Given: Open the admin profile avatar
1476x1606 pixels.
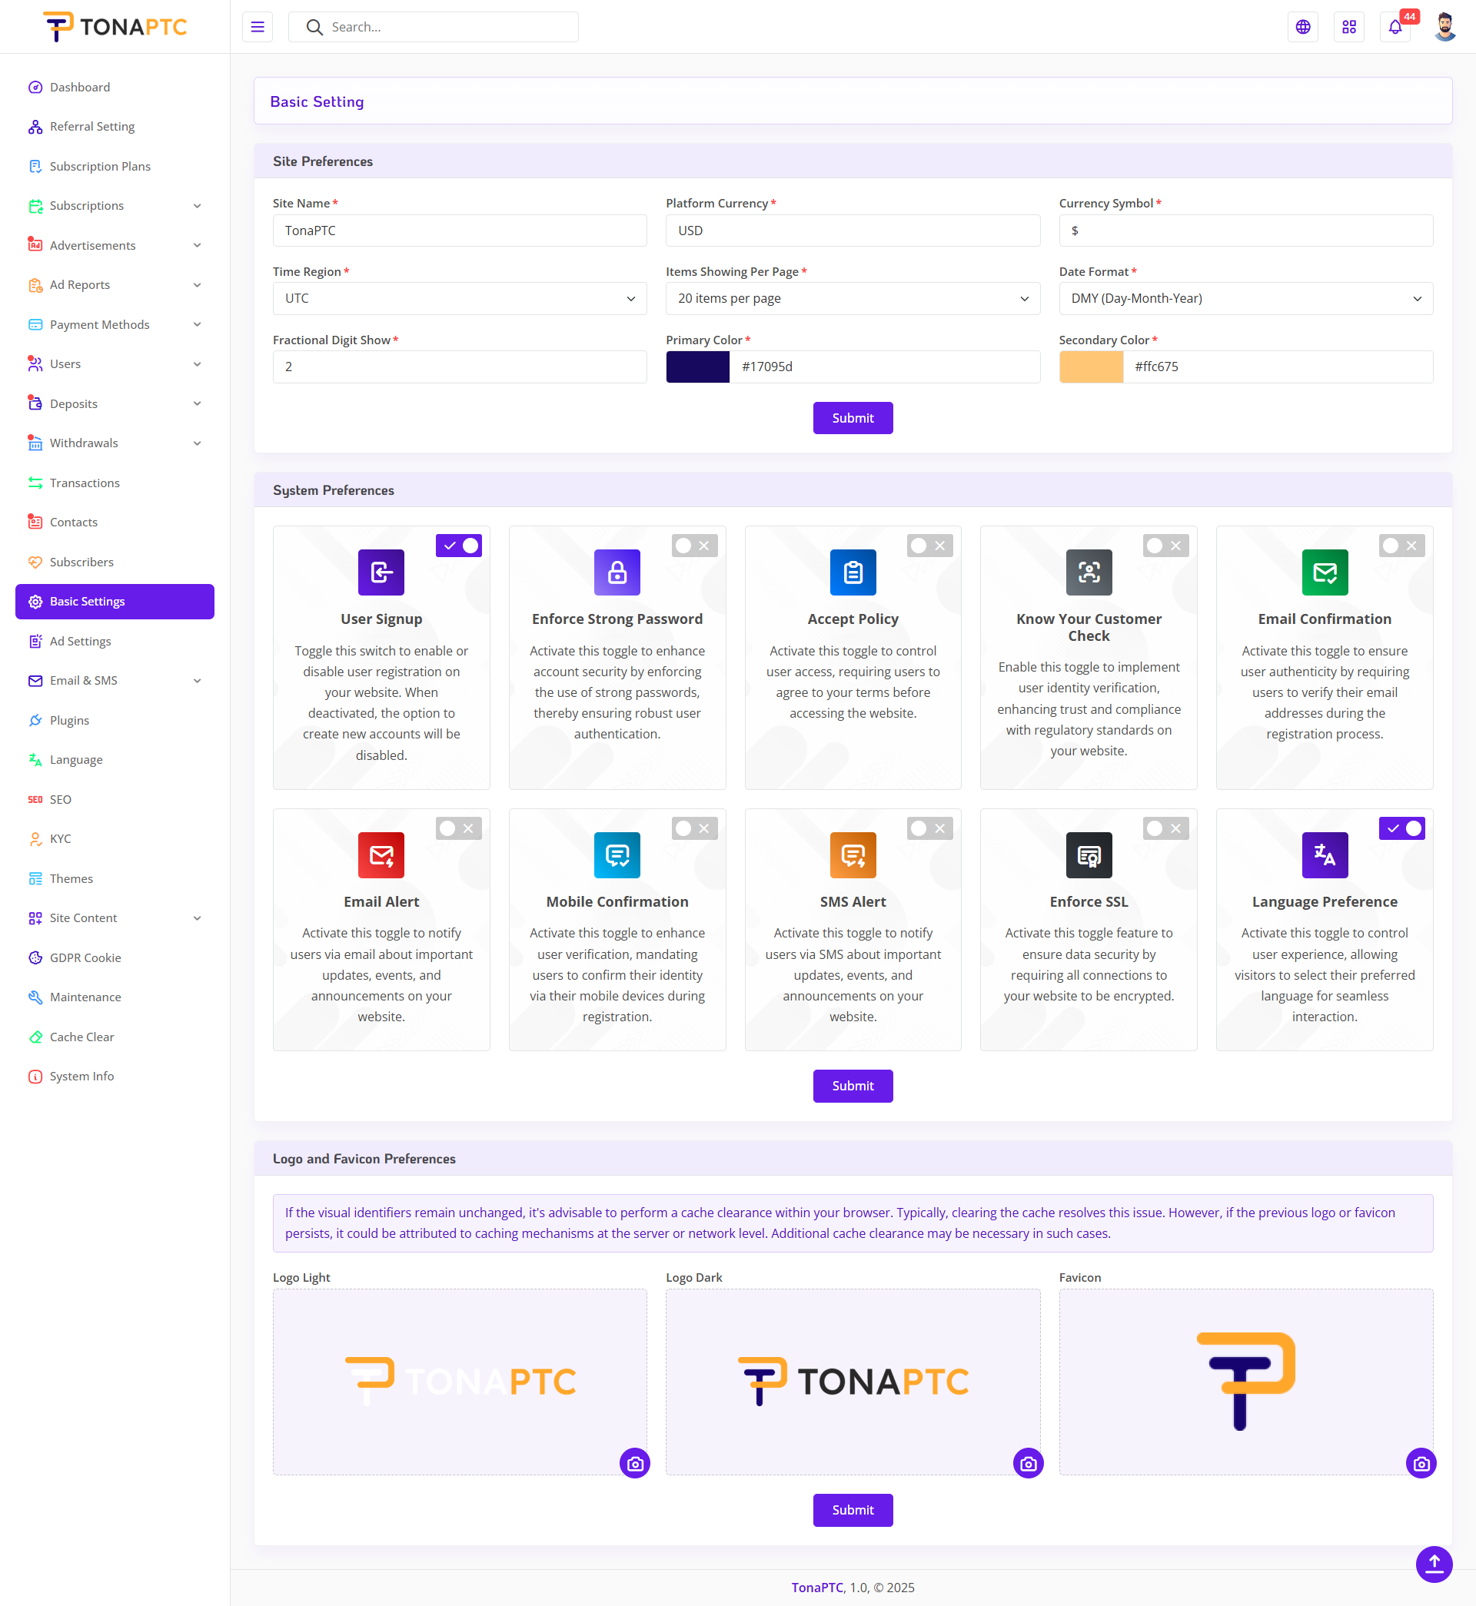Looking at the screenshot, I should (x=1444, y=27).
